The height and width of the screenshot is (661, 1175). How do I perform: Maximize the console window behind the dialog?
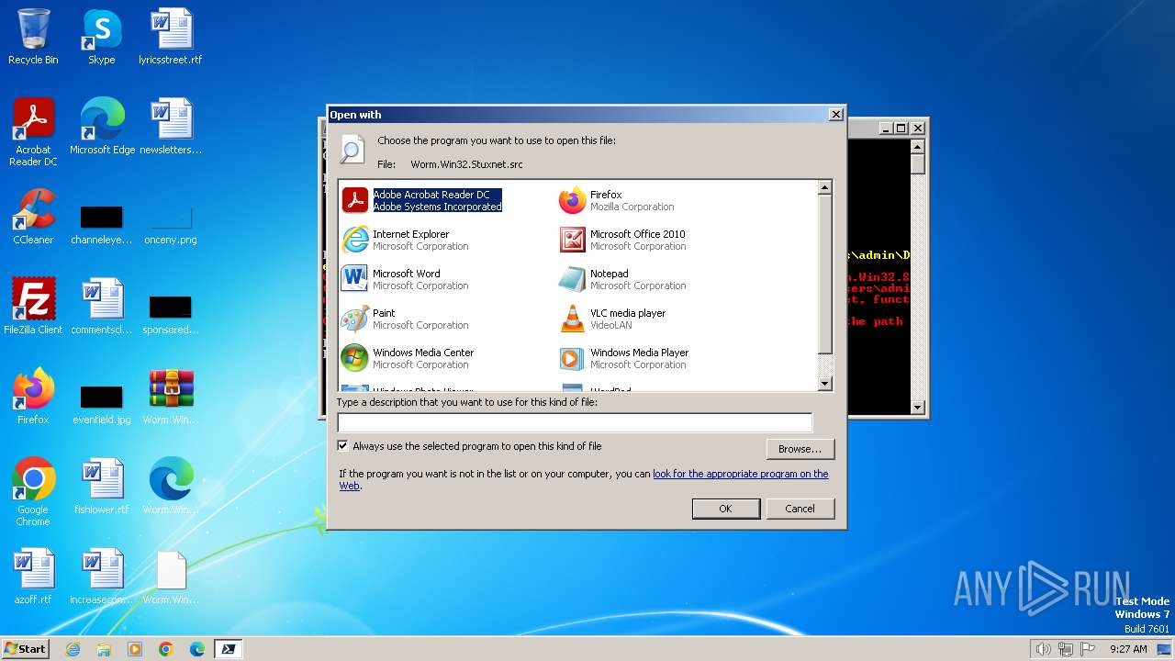point(901,129)
